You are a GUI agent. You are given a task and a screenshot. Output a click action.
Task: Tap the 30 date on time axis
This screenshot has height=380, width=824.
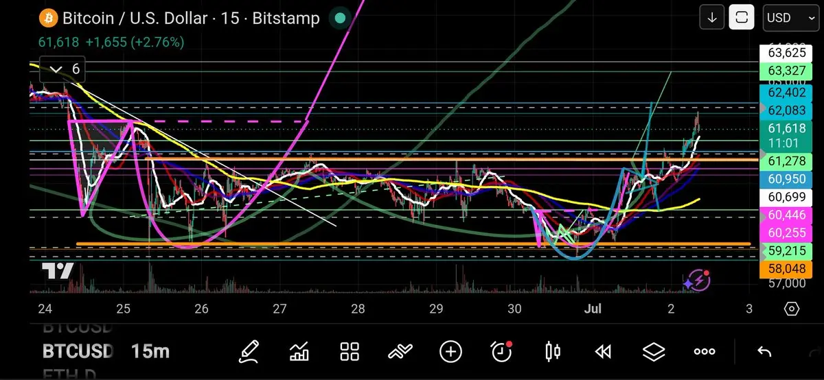click(515, 309)
